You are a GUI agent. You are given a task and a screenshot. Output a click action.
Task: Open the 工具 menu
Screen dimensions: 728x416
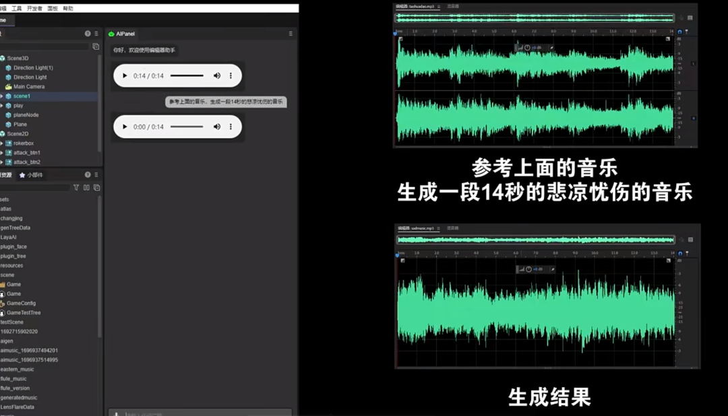[16, 8]
